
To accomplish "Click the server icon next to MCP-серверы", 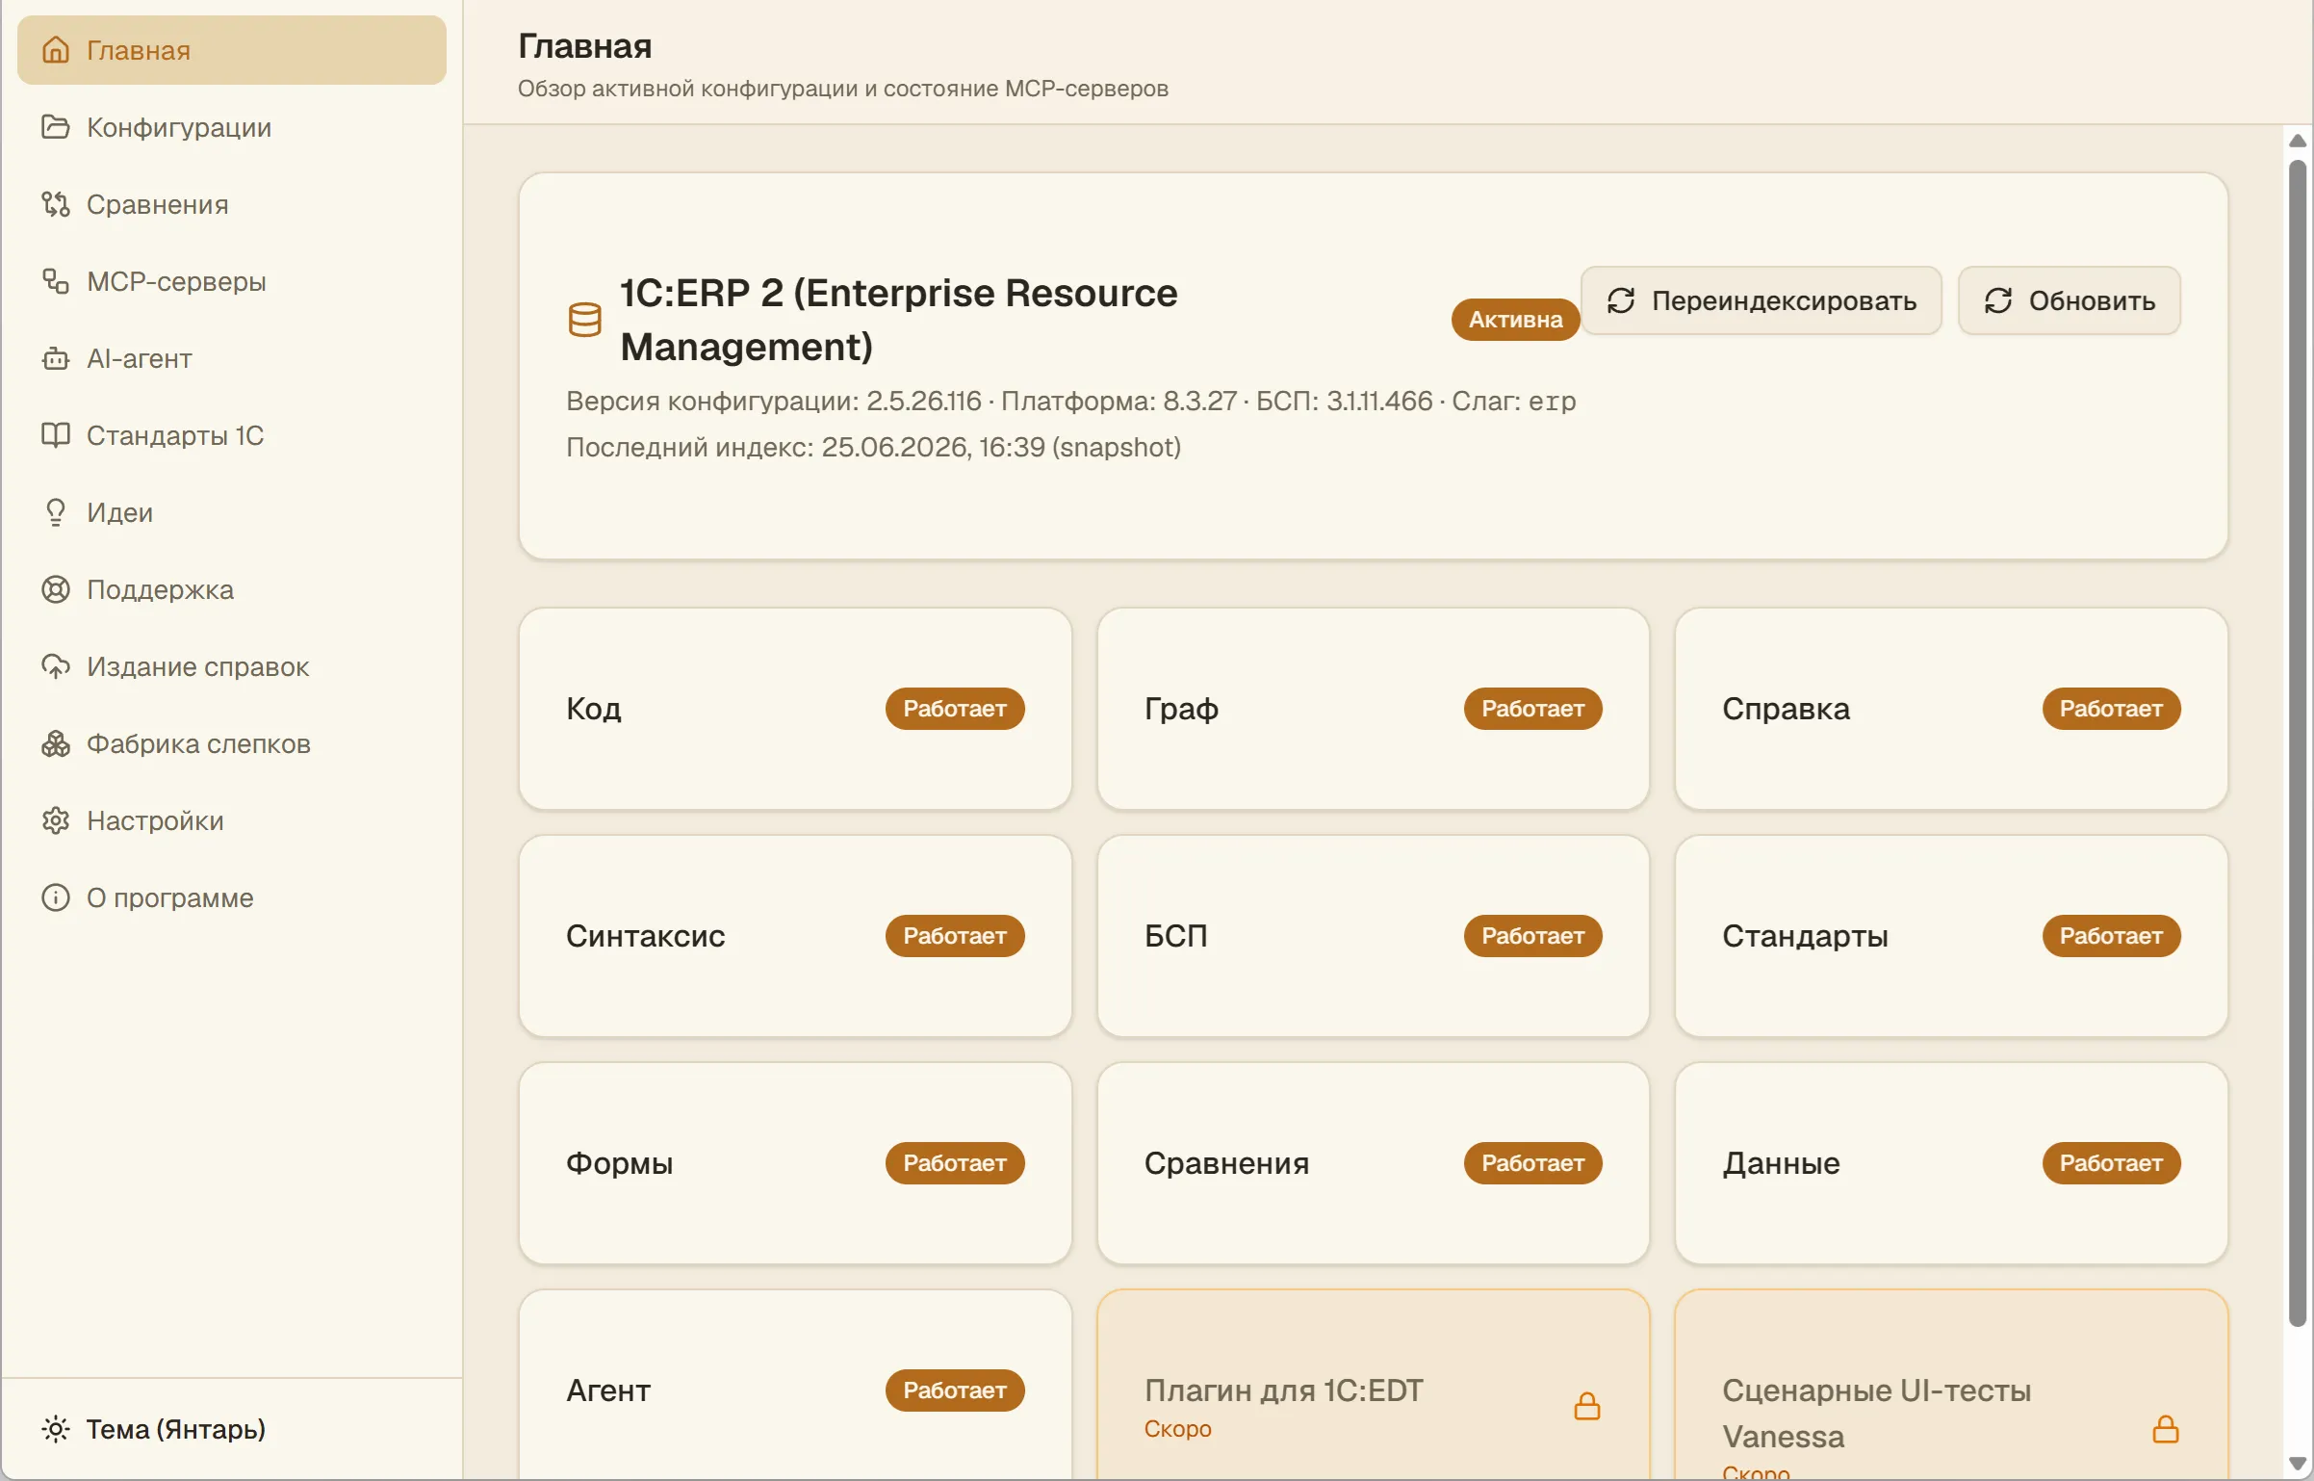I will click(x=56, y=281).
